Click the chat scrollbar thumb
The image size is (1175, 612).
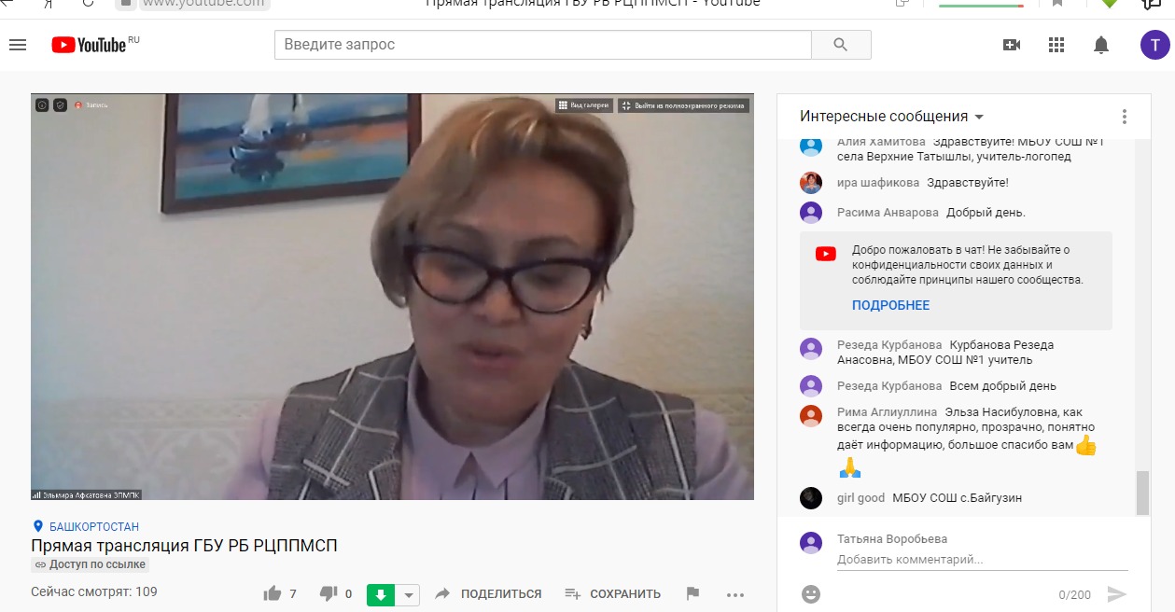[x=1142, y=493]
